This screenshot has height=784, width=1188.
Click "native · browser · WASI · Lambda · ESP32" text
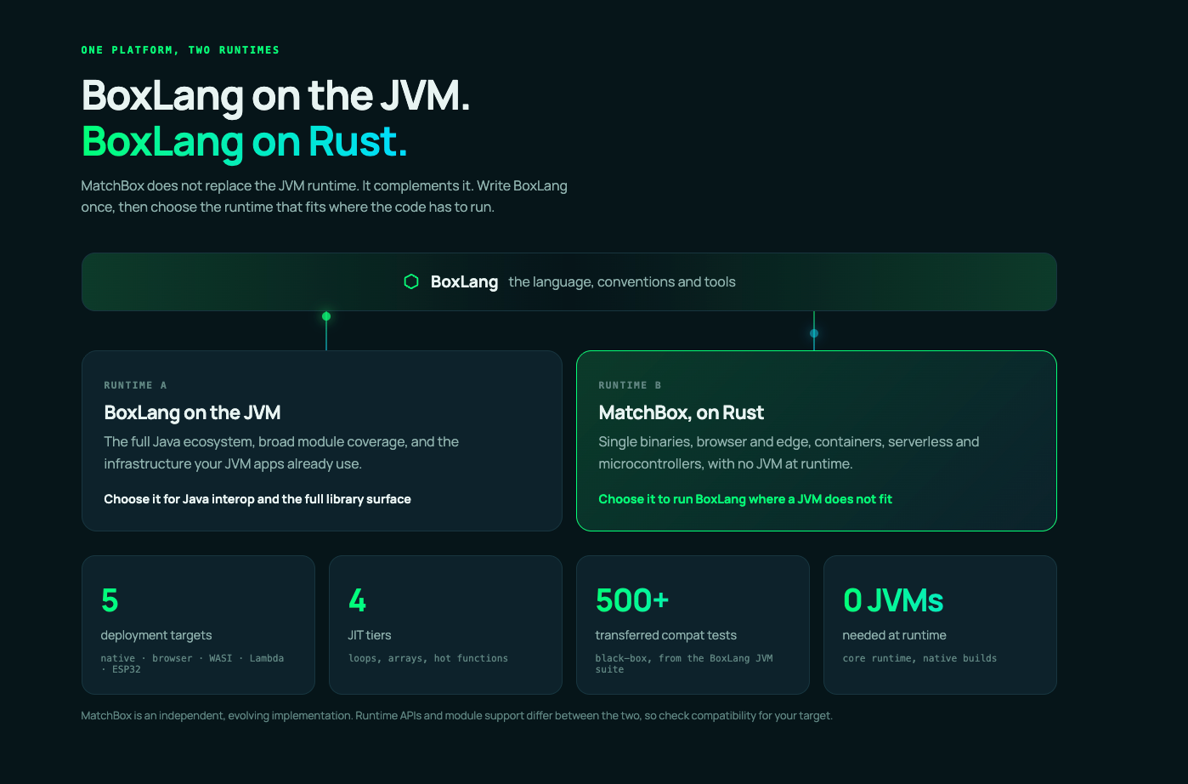click(192, 663)
